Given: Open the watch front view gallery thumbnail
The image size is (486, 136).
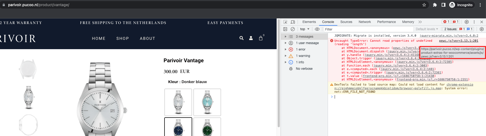Looking at the screenshot, I should pyautogui.click(x=28, y=97).
